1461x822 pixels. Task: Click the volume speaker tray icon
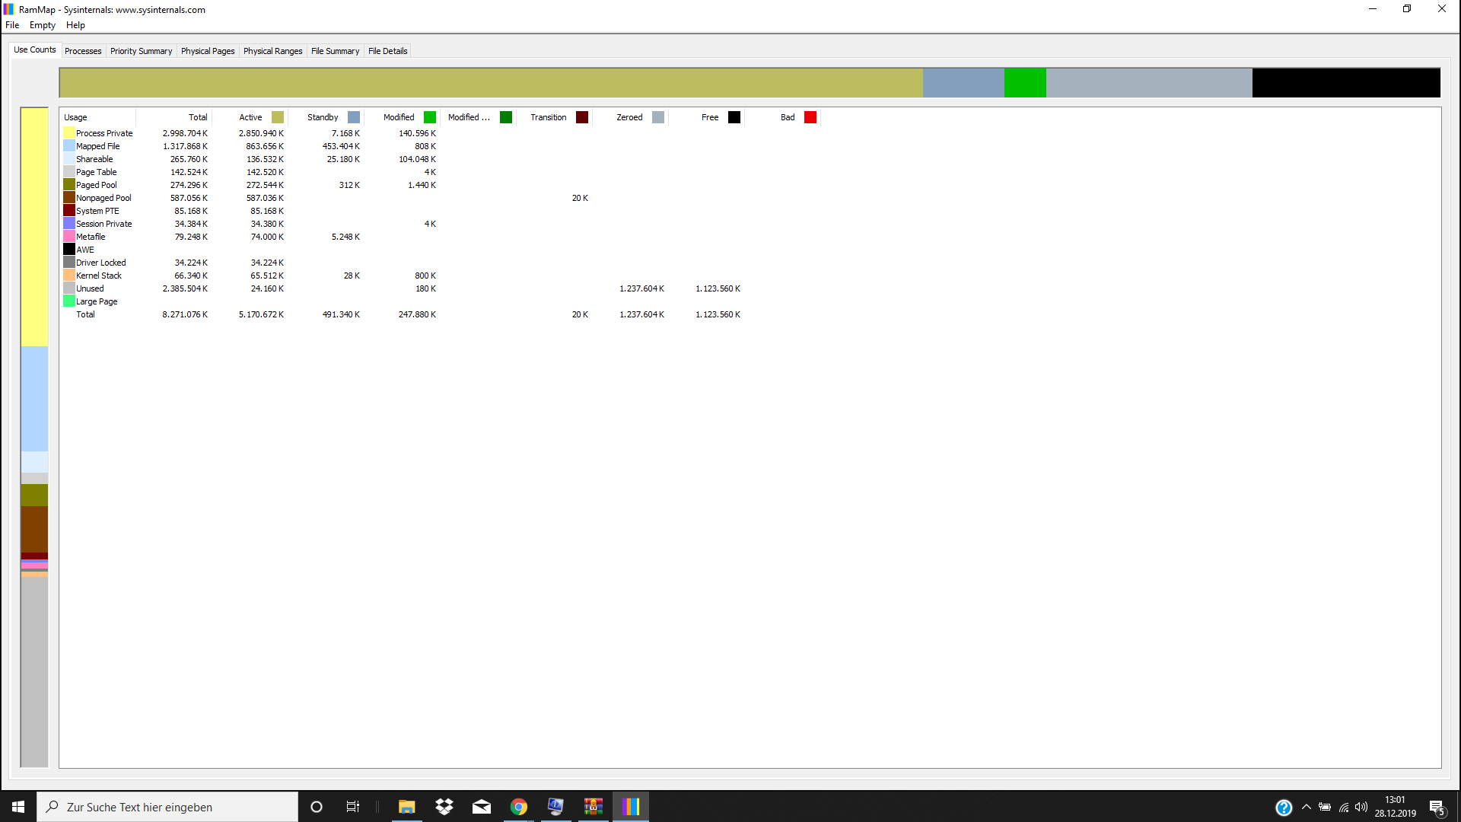click(x=1361, y=807)
